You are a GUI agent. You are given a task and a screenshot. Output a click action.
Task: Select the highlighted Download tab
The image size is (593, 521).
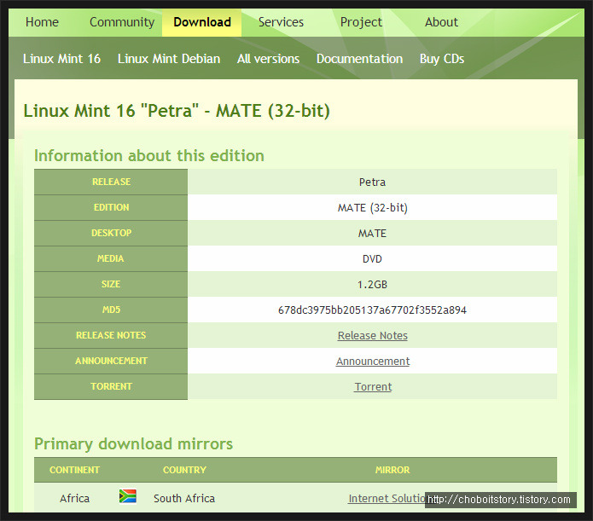pos(202,22)
